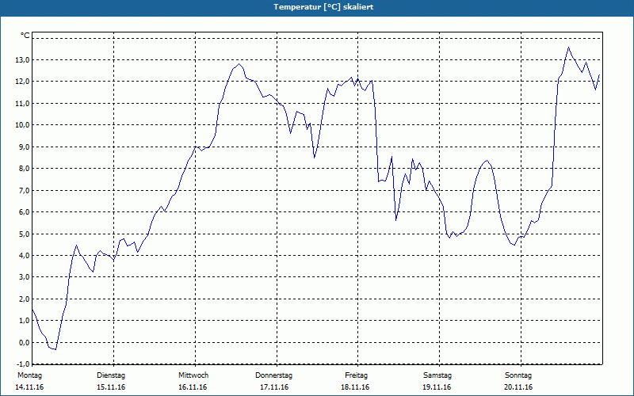The height and width of the screenshot is (396, 634).
Task: Click the -1,0 y-axis label
Action: 23,364
